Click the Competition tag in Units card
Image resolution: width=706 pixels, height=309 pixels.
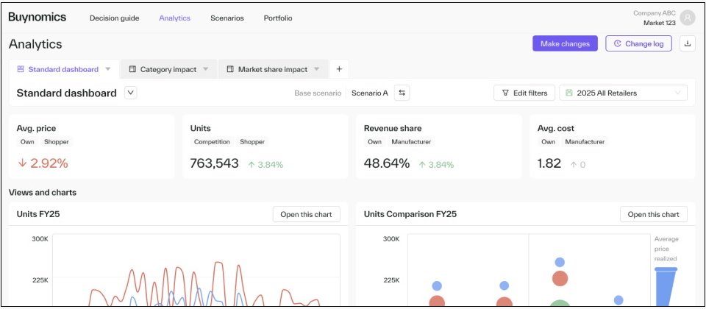(212, 142)
